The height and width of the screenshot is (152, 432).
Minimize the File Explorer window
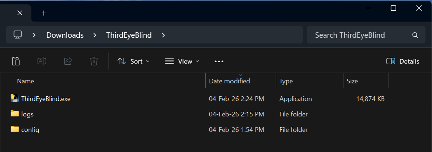pos(368,8)
